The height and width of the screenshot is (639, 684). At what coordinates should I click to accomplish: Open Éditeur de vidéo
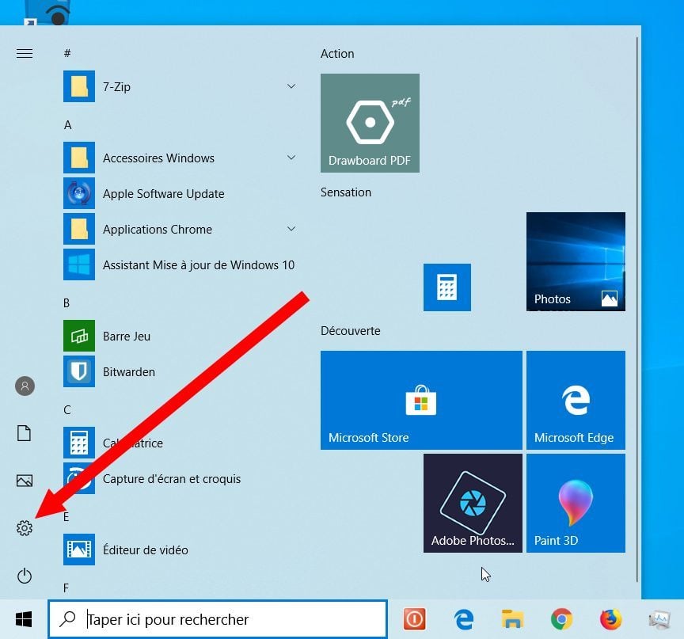180,550
